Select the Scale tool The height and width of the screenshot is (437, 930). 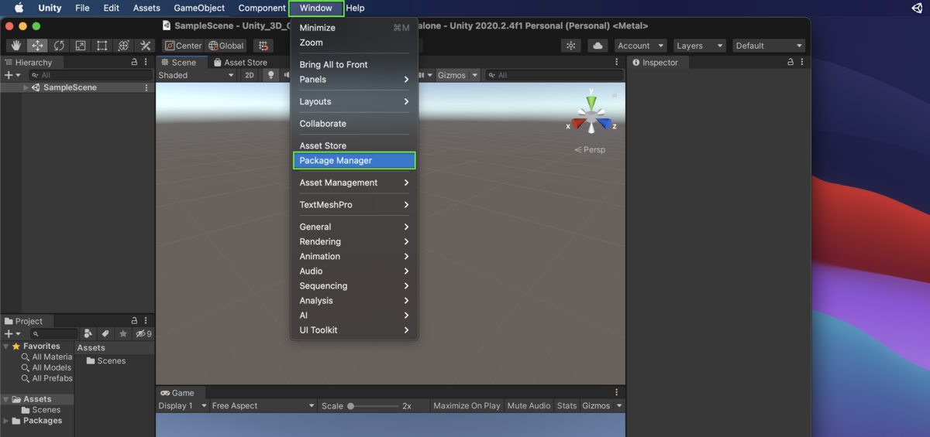pos(81,46)
